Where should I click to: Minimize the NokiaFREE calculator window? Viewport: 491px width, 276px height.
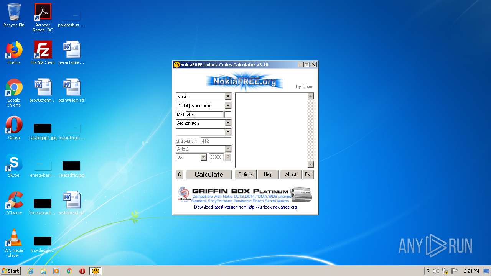tap(300, 65)
